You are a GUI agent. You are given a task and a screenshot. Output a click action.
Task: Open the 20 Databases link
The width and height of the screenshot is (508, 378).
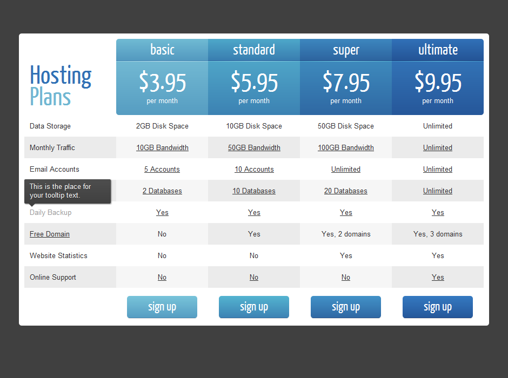pyautogui.click(x=346, y=191)
